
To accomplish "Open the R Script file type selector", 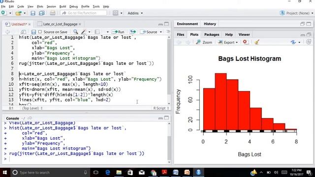I will coord(161,108).
